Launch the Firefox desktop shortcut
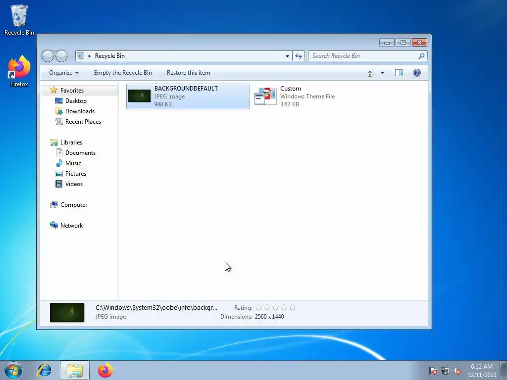 (x=19, y=71)
